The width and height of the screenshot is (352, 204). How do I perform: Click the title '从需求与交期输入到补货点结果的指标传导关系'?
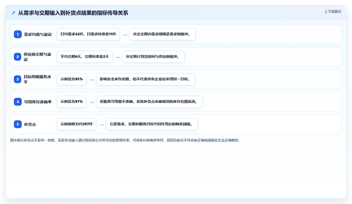tap(73, 13)
